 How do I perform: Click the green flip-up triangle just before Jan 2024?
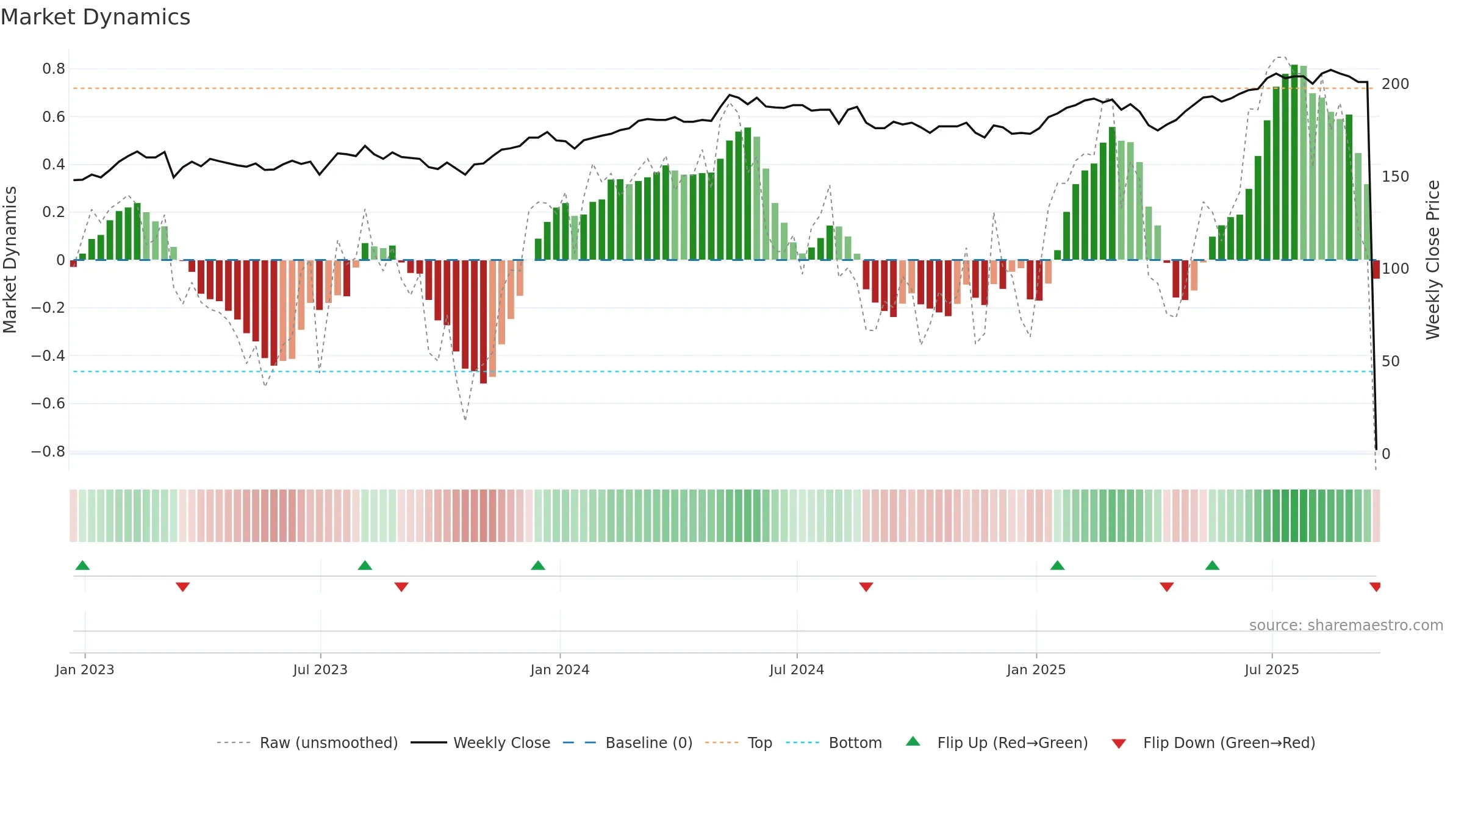(x=538, y=565)
